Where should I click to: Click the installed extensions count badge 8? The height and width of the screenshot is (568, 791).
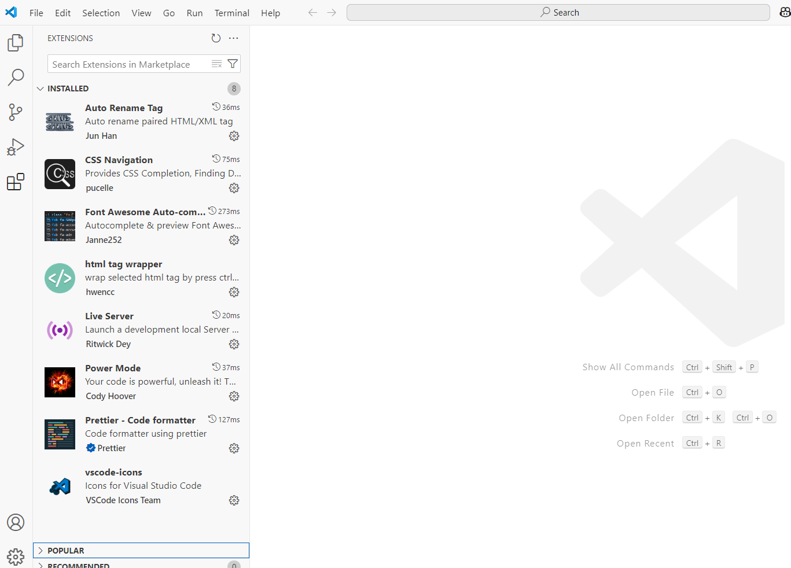click(234, 88)
